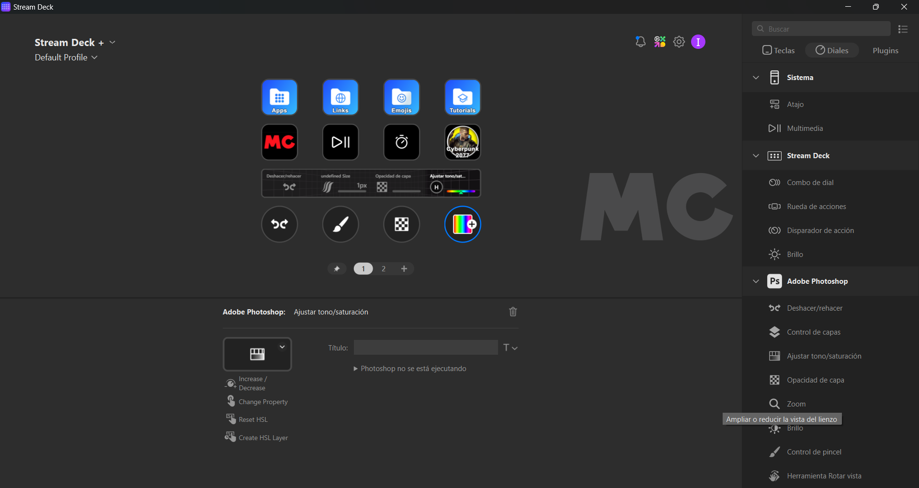Click the red MC key
This screenshot has width=919, height=488.
point(279,142)
